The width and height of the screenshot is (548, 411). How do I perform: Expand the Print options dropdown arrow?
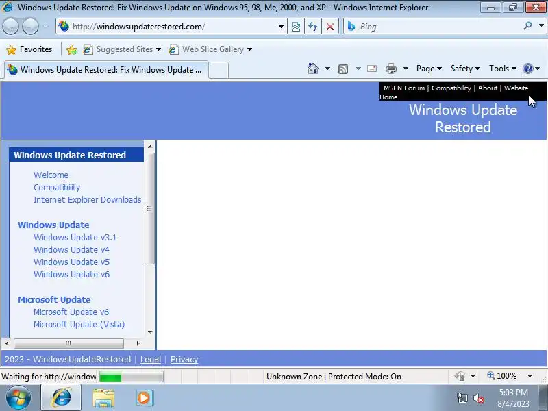point(406,68)
